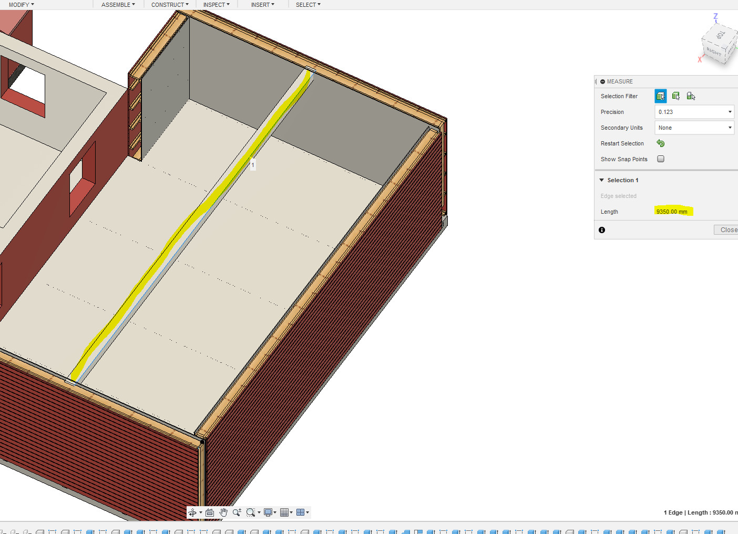Collapse the Selection 1 section
This screenshot has height=534, width=738.
(602, 180)
